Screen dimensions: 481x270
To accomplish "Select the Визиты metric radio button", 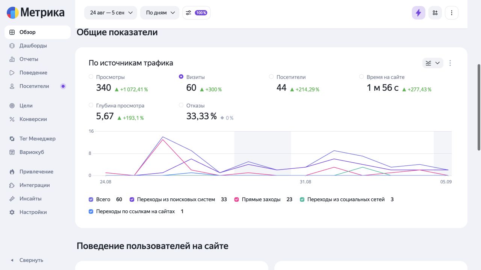I will pyautogui.click(x=181, y=76).
